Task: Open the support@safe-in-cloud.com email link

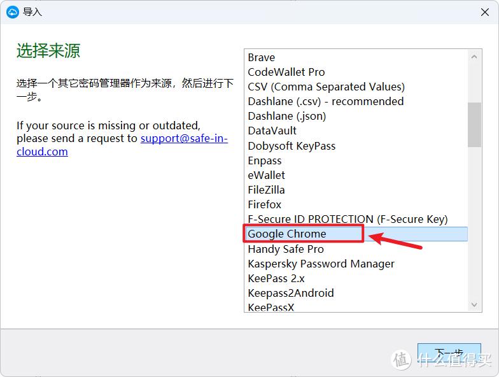Action: point(184,138)
